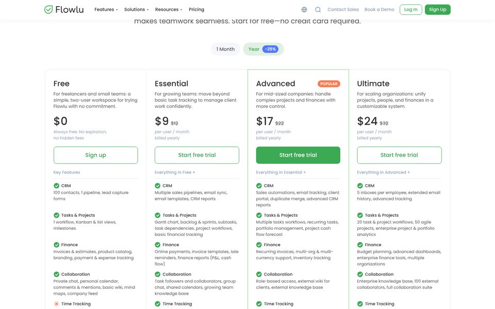Click the crossed-out $12 price

pos(175,123)
